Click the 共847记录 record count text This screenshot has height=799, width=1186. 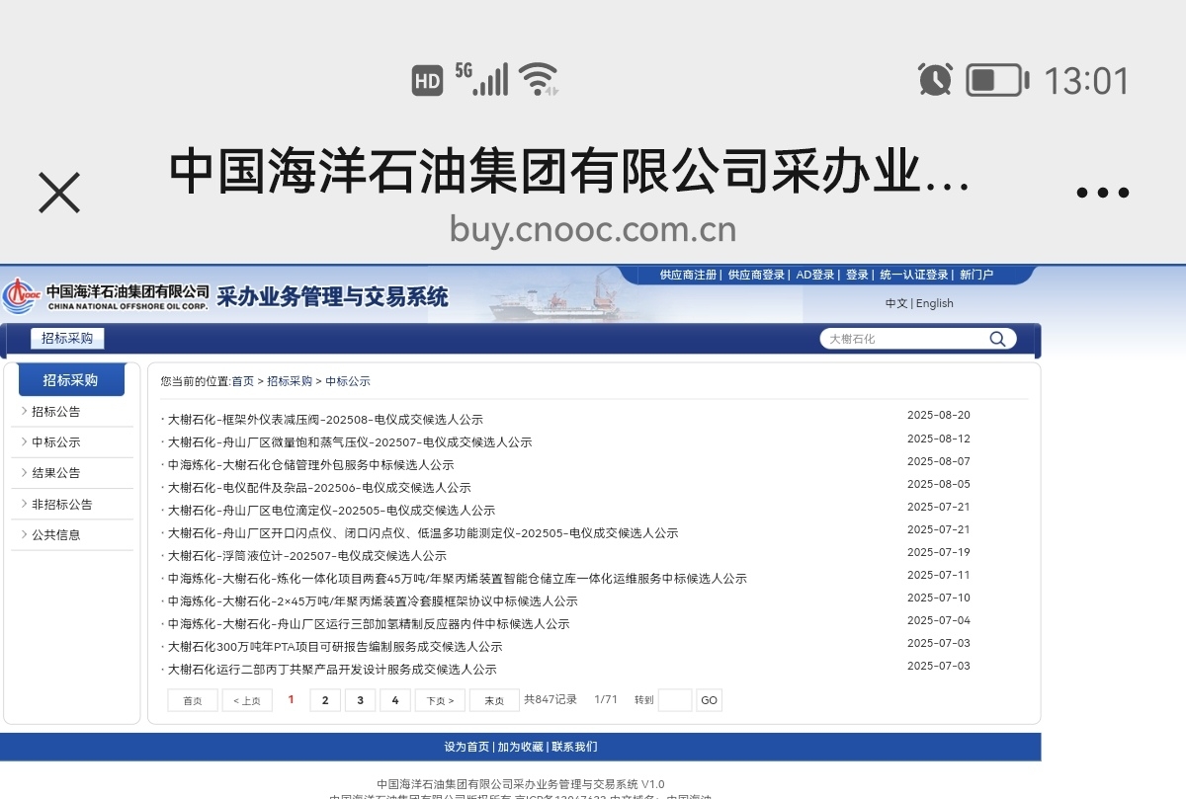pyautogui.click(x=551, y=699)
